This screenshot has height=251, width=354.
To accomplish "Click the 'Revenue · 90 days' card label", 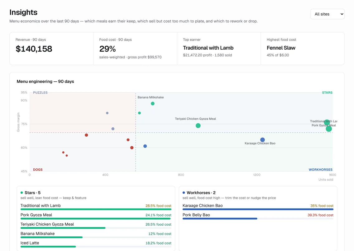I will coord(31,40).
